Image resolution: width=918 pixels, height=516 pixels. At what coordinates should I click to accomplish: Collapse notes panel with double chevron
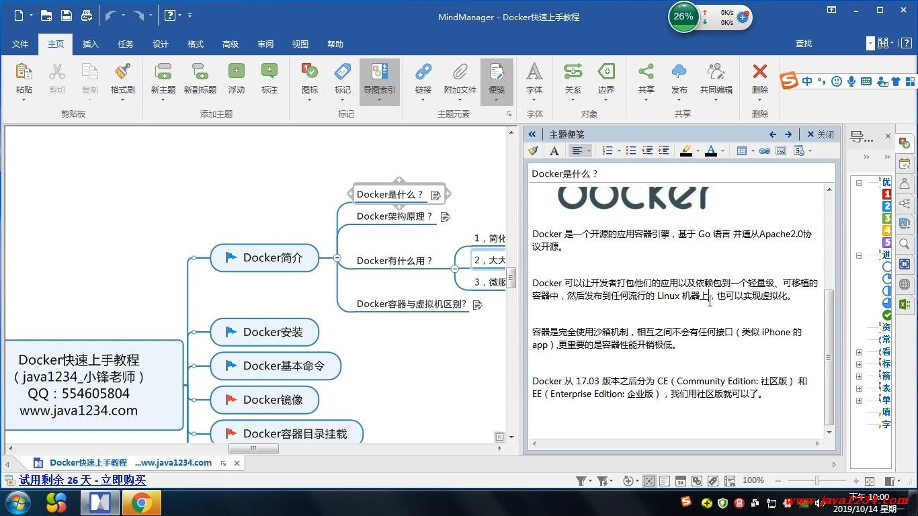point(532,134)
